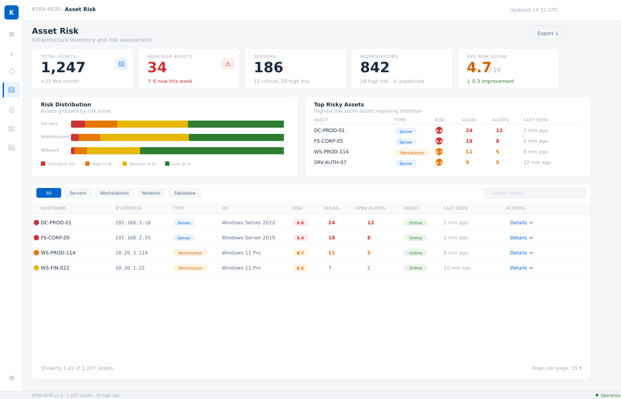Viewport: 621px width, 399px height.
Task: Click red Critical legend swatch in Risk Distribution
Action: (x=43, y=164)
